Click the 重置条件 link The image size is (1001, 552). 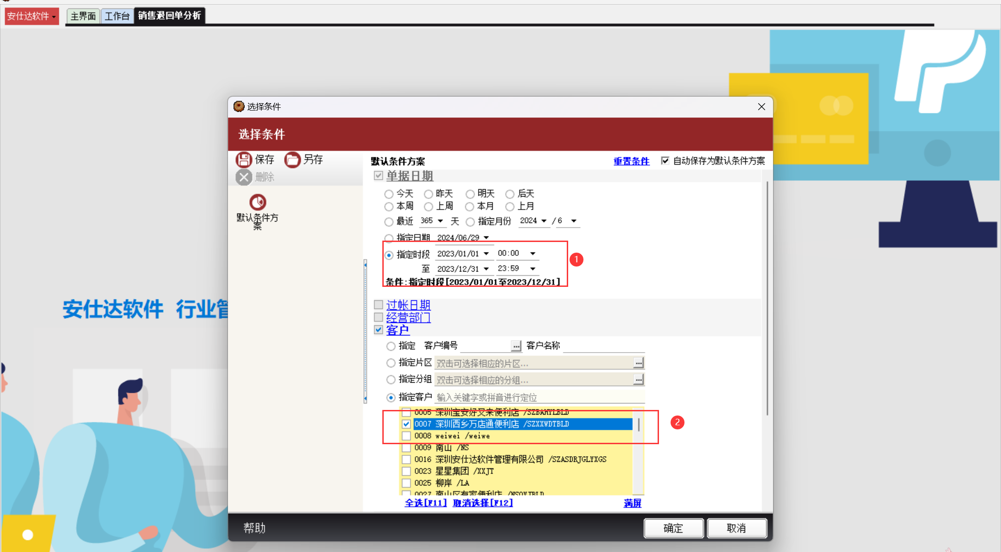631,161
